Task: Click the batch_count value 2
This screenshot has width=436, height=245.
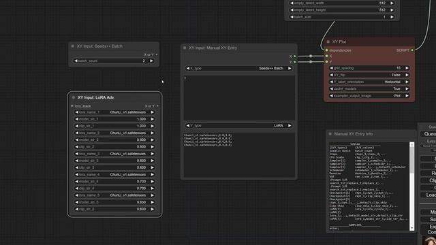Action: (x=144, y=61)
